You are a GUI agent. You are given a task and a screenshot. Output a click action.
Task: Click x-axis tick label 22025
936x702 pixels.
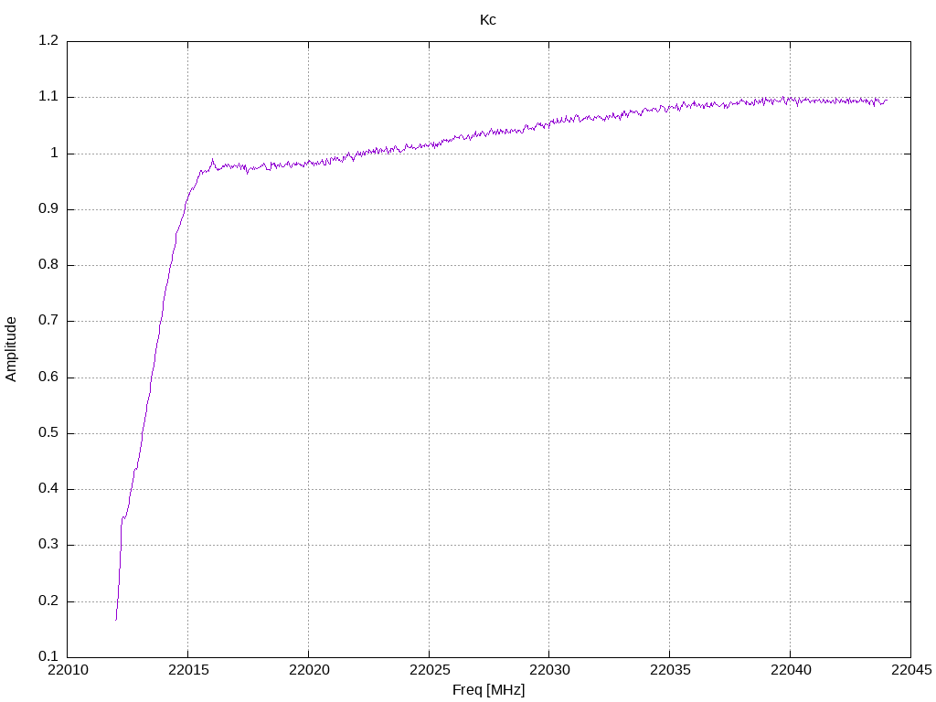(430, 670)
